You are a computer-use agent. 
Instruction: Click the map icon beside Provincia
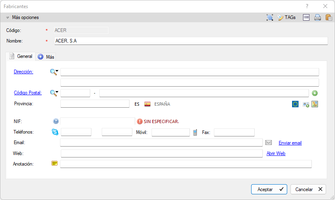point(315,104)
